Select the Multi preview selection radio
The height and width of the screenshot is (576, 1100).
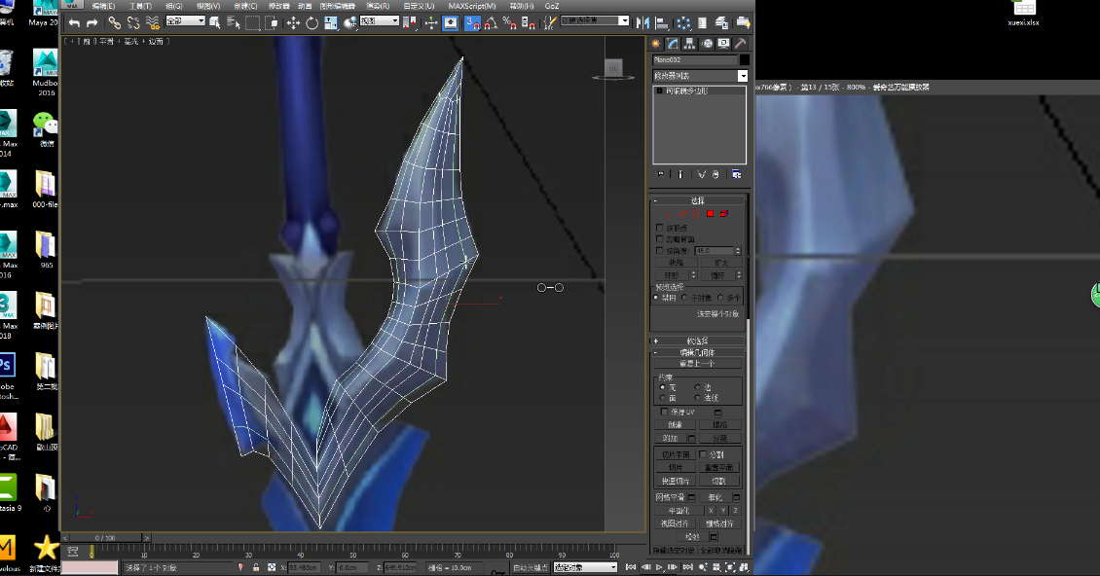coord(720,298)
